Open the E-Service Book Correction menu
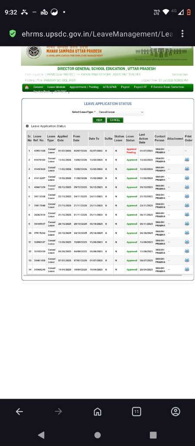Screen dimensions: 195x446 [x=168, y=87]
